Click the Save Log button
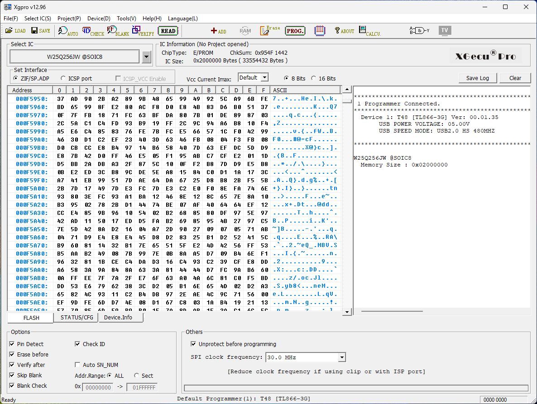Image resolution: width=537 pixels, height=404 pixels. pos(477,78)
